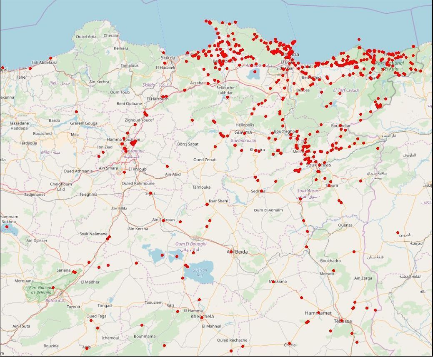
Task: Select the red marker near Hammam Sokhna
Action: pos(7,227)
